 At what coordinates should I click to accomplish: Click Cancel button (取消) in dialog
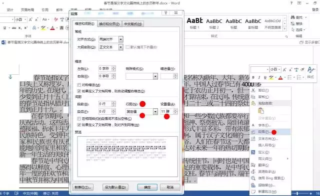coord(170,187)
